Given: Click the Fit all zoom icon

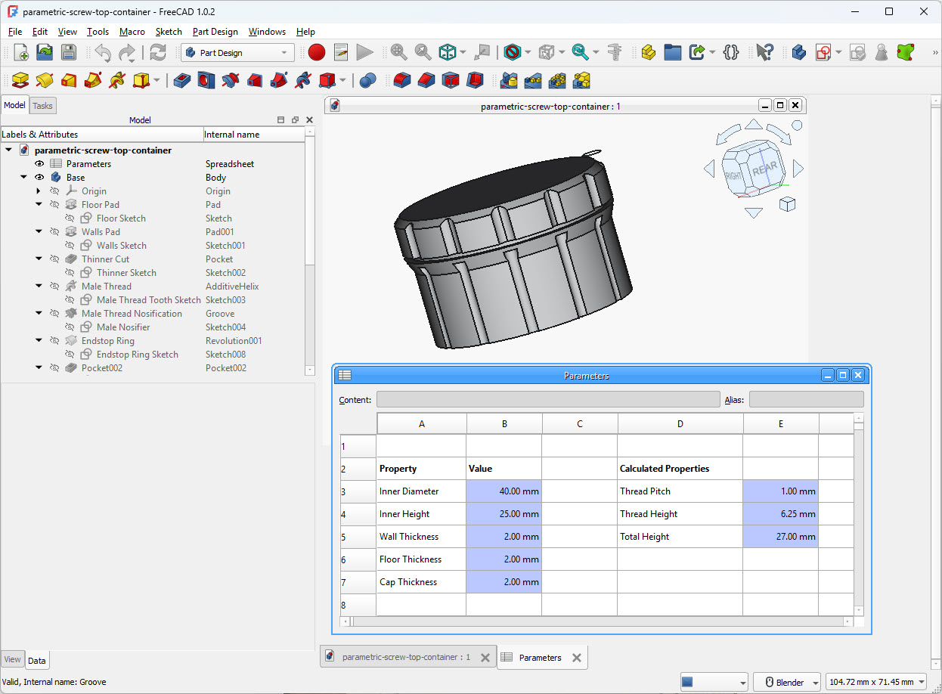Looking at the screenshot, I should pos(398,52).
